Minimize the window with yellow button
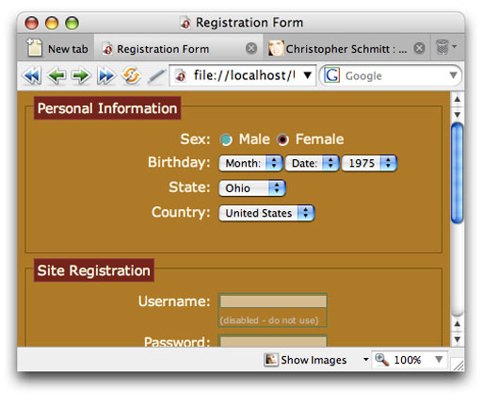This screenshot has height=406, width=499. click(52, 24)
